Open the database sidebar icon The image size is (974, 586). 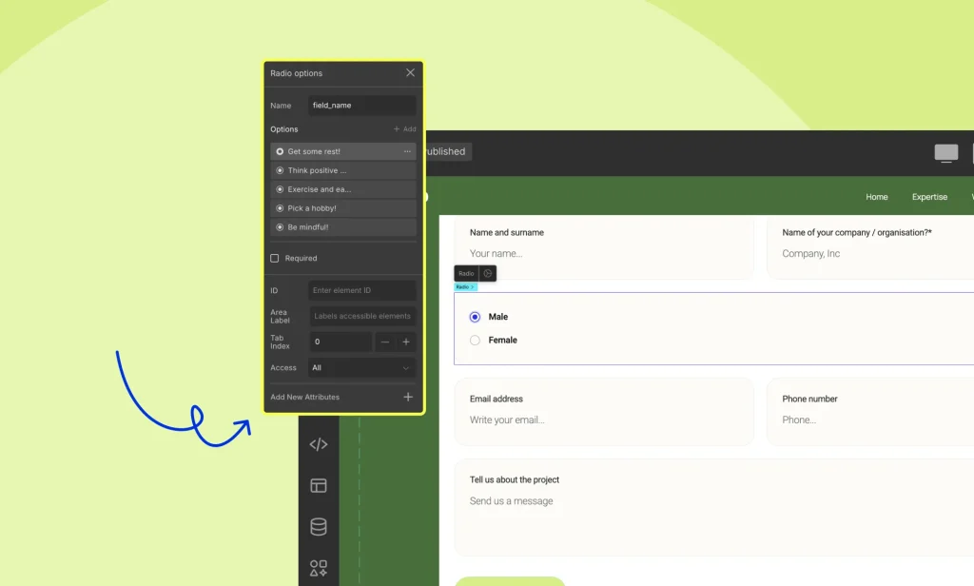click(x=319, y=527)
